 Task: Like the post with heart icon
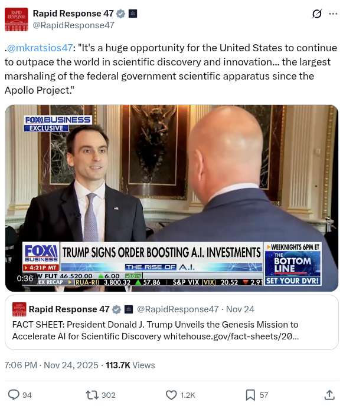pyautogui.click(x=171, y=395)
